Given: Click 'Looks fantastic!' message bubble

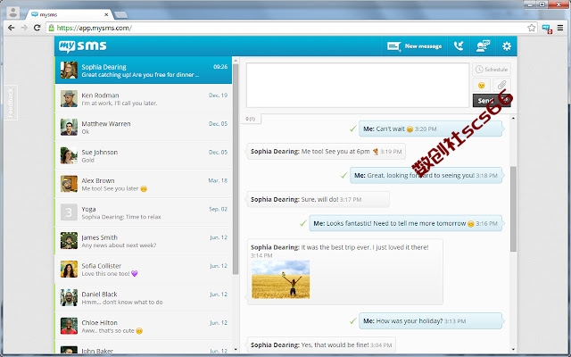Looking at the screenshot, I should click(x=406, y=223).
